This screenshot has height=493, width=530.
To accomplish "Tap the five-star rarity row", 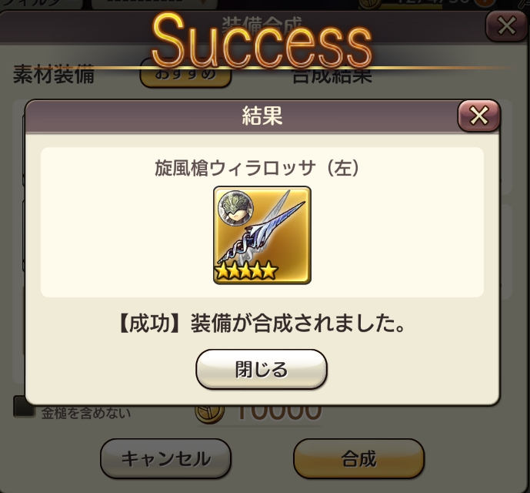I will point(246,270).
